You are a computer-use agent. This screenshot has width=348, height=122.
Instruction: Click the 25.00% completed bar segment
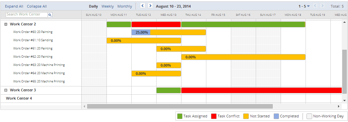(141, 32)
